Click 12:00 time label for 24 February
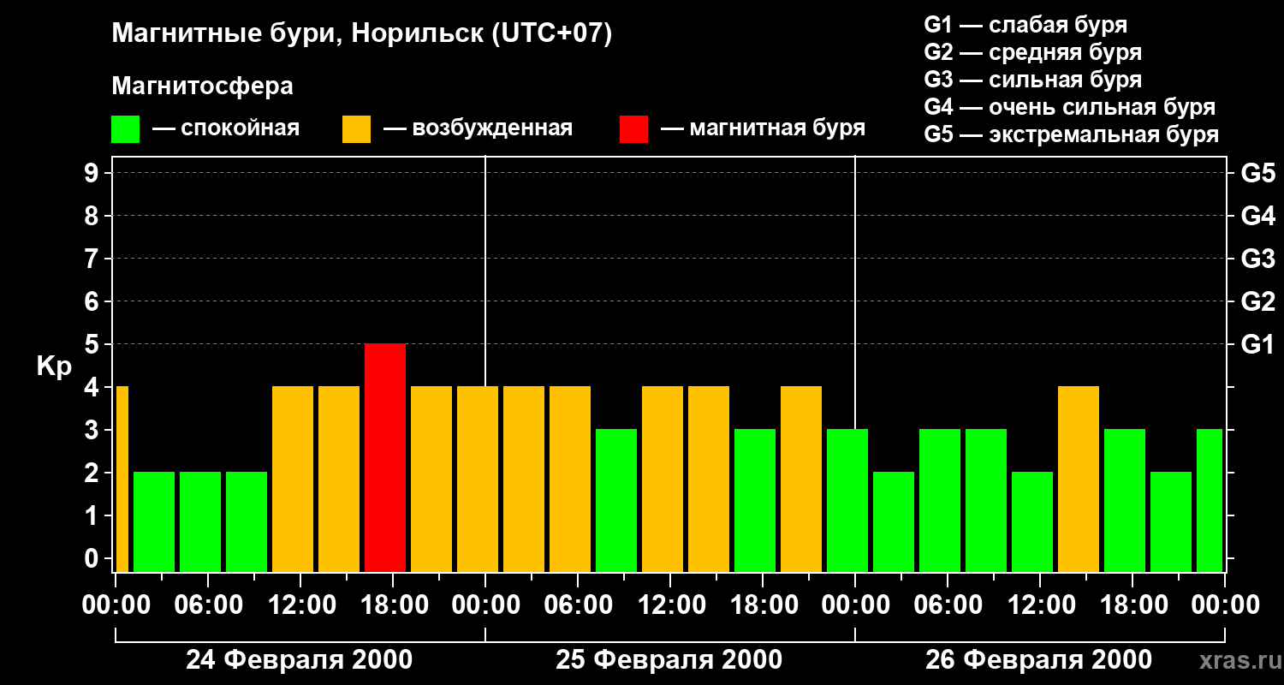1284x685 pixels. tap(300, 605)
